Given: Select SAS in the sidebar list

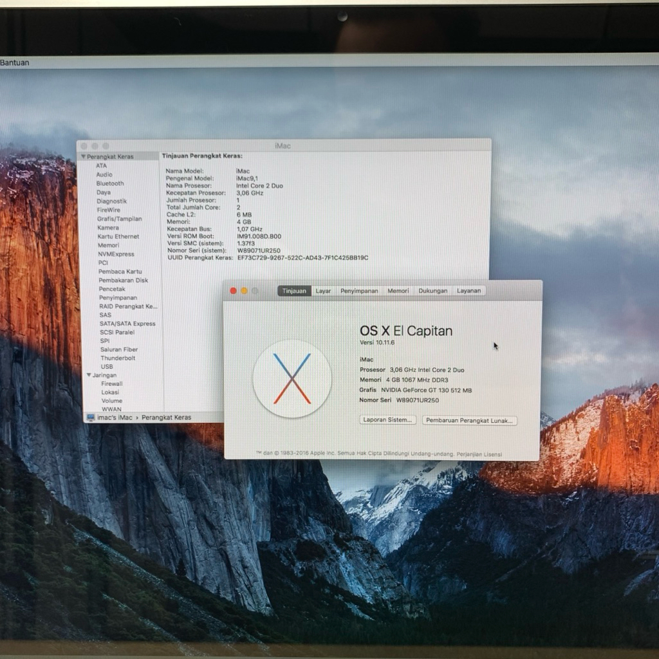Looking at the screenshot, I should click(x=106, y=315).
